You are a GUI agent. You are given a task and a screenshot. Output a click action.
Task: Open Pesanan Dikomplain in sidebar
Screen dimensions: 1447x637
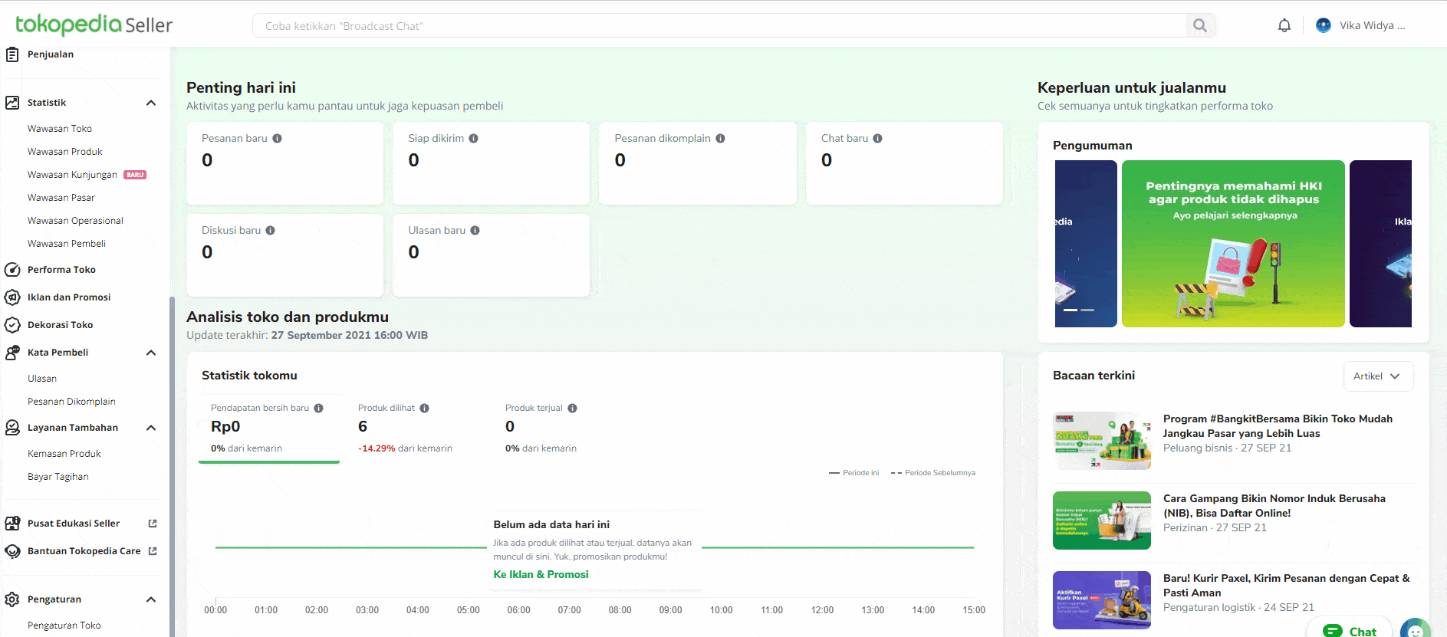[x=71, y=402]
